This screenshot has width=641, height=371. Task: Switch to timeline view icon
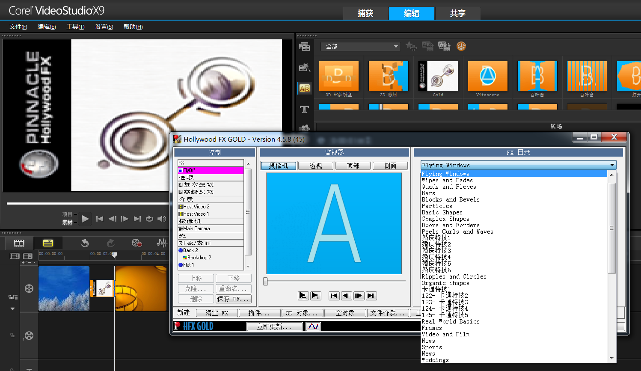coord(48,243)
